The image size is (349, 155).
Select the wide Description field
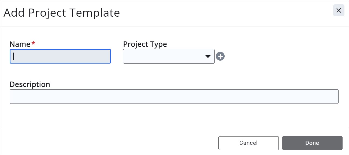pyautogui.click(x=174, y=97)
